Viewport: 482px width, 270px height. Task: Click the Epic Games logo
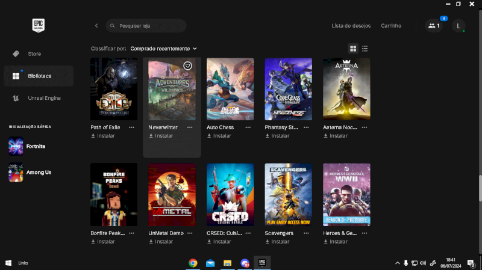coord(39,25)
